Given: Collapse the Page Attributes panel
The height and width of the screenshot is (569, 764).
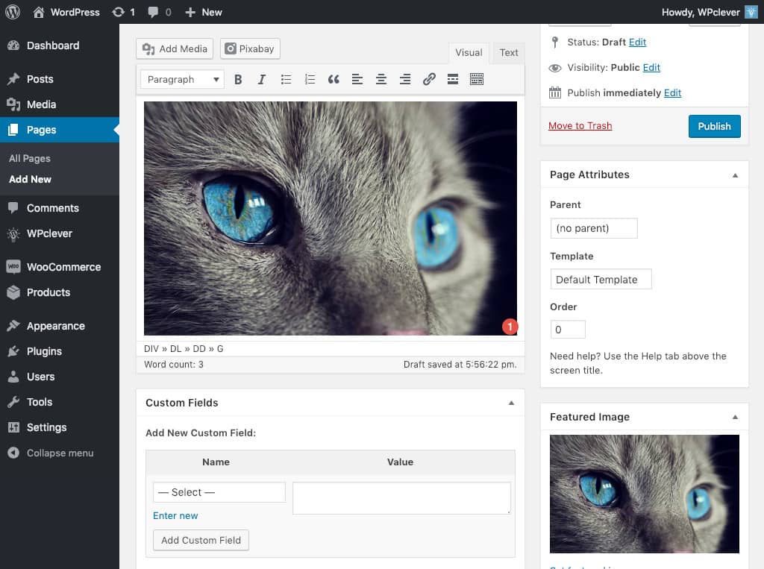Looking at the screenshot, I should point(735,175).
